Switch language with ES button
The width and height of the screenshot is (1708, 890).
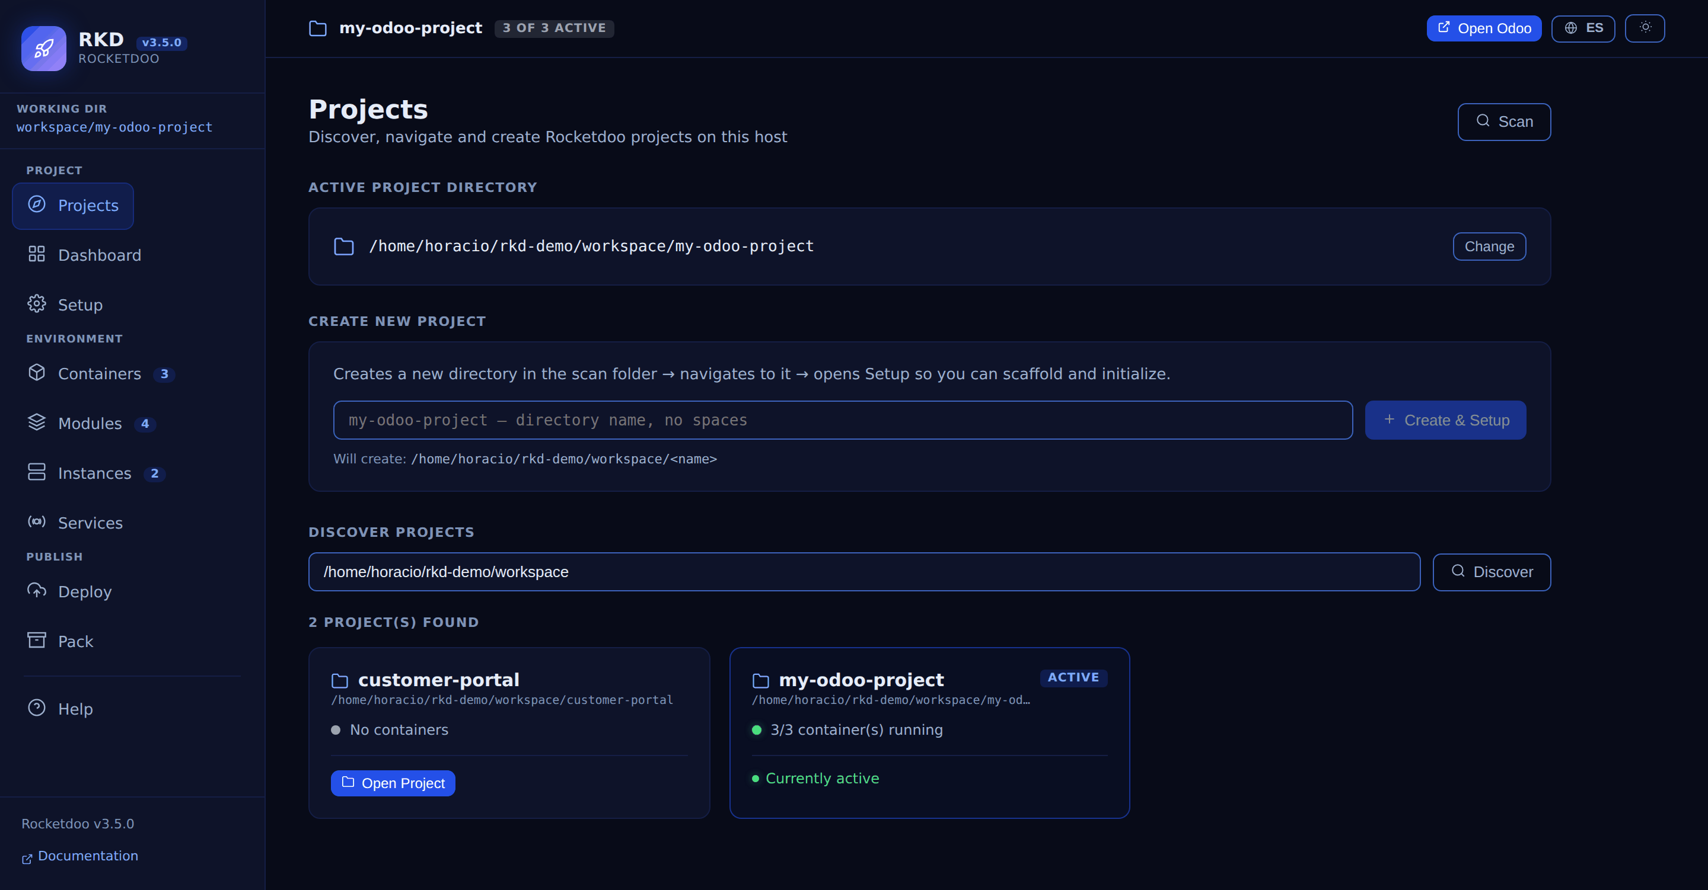point(1583,28)
